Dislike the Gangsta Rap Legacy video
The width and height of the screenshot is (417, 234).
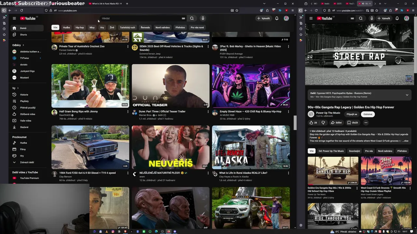click(x=323, y=123)
